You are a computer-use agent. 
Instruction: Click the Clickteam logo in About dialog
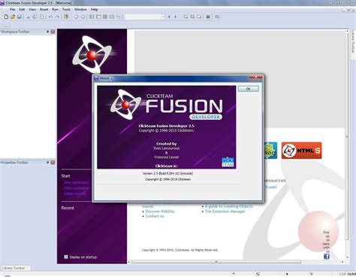228,162
